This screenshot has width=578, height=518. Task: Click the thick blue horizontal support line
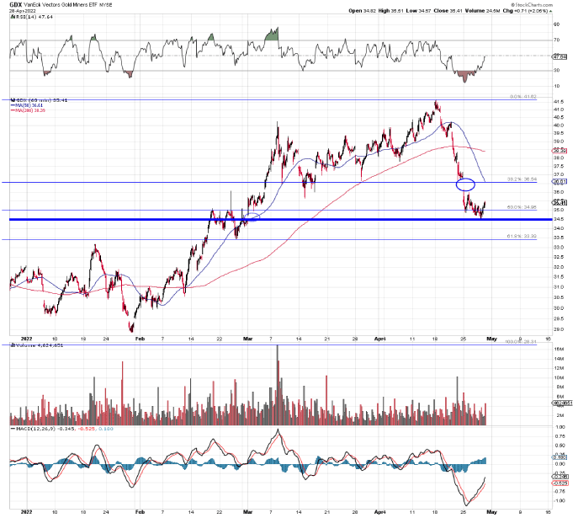pyautogui.click(x=252, y=220)
